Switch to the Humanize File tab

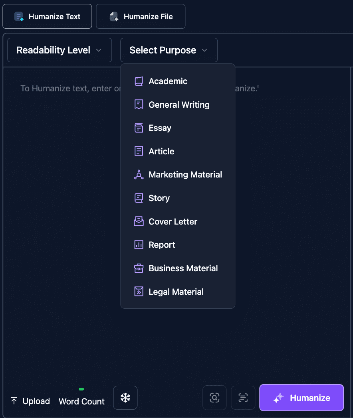tap(140, 16)
